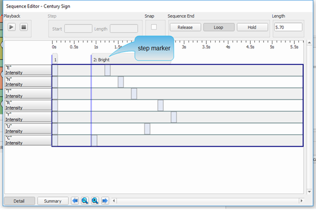Screen dimensions: 316x212
Task: Set sequence end to Loop
Action: tap(218, 27)
